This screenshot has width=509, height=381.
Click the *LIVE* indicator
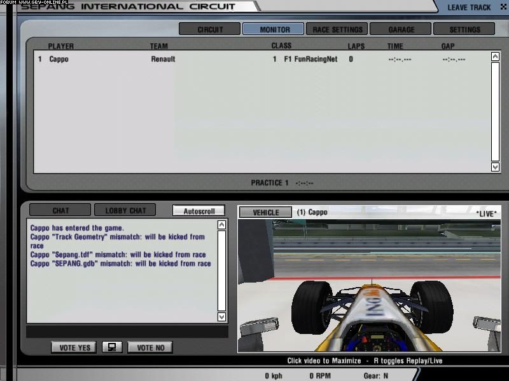486,213
